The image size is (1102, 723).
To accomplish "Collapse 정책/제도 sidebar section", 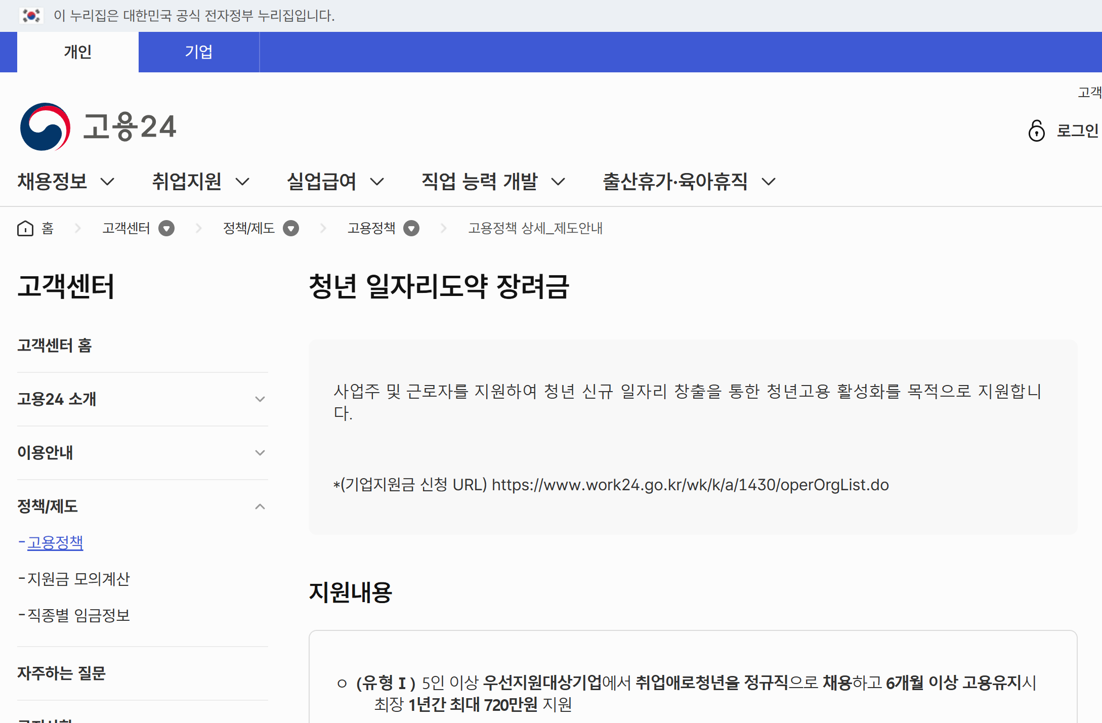I will (x=260, y=506).
